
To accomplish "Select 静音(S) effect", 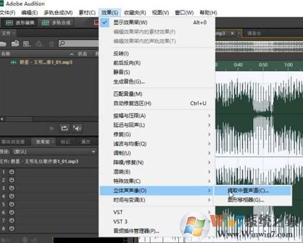I will click(x=157, y=72).
